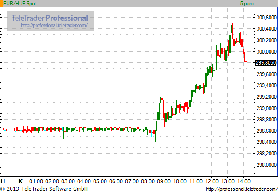Click the '5 perc' interval label

click(247, 4)
